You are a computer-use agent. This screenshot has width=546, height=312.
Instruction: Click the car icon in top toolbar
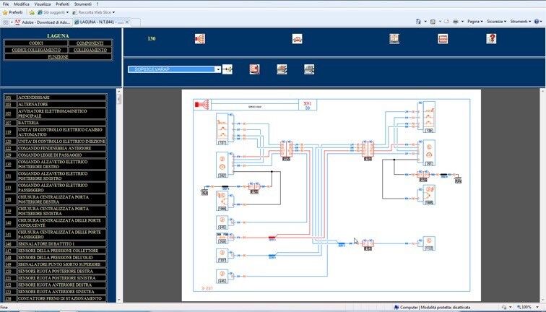(297, 39)
